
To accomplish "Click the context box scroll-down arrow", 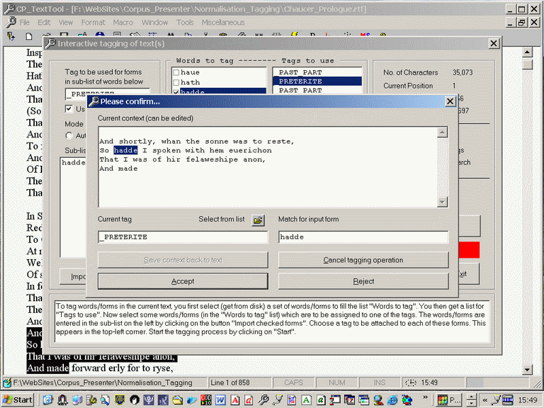I will (443, 202).
